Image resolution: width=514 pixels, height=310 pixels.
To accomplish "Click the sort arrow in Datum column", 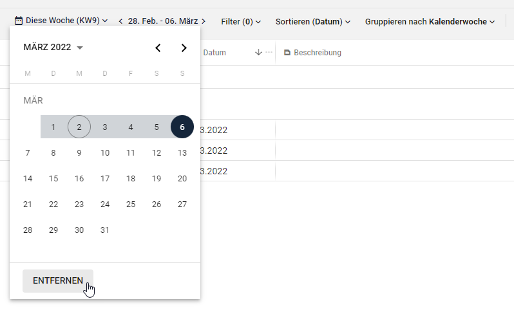I will (258, 52).
